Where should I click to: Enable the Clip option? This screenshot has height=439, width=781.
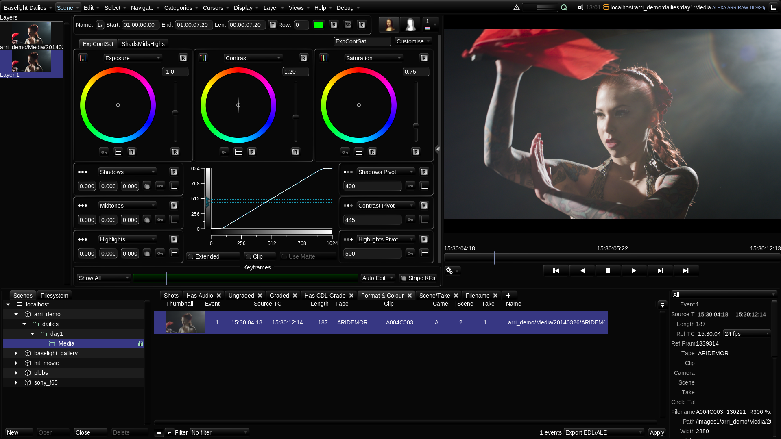260,256
